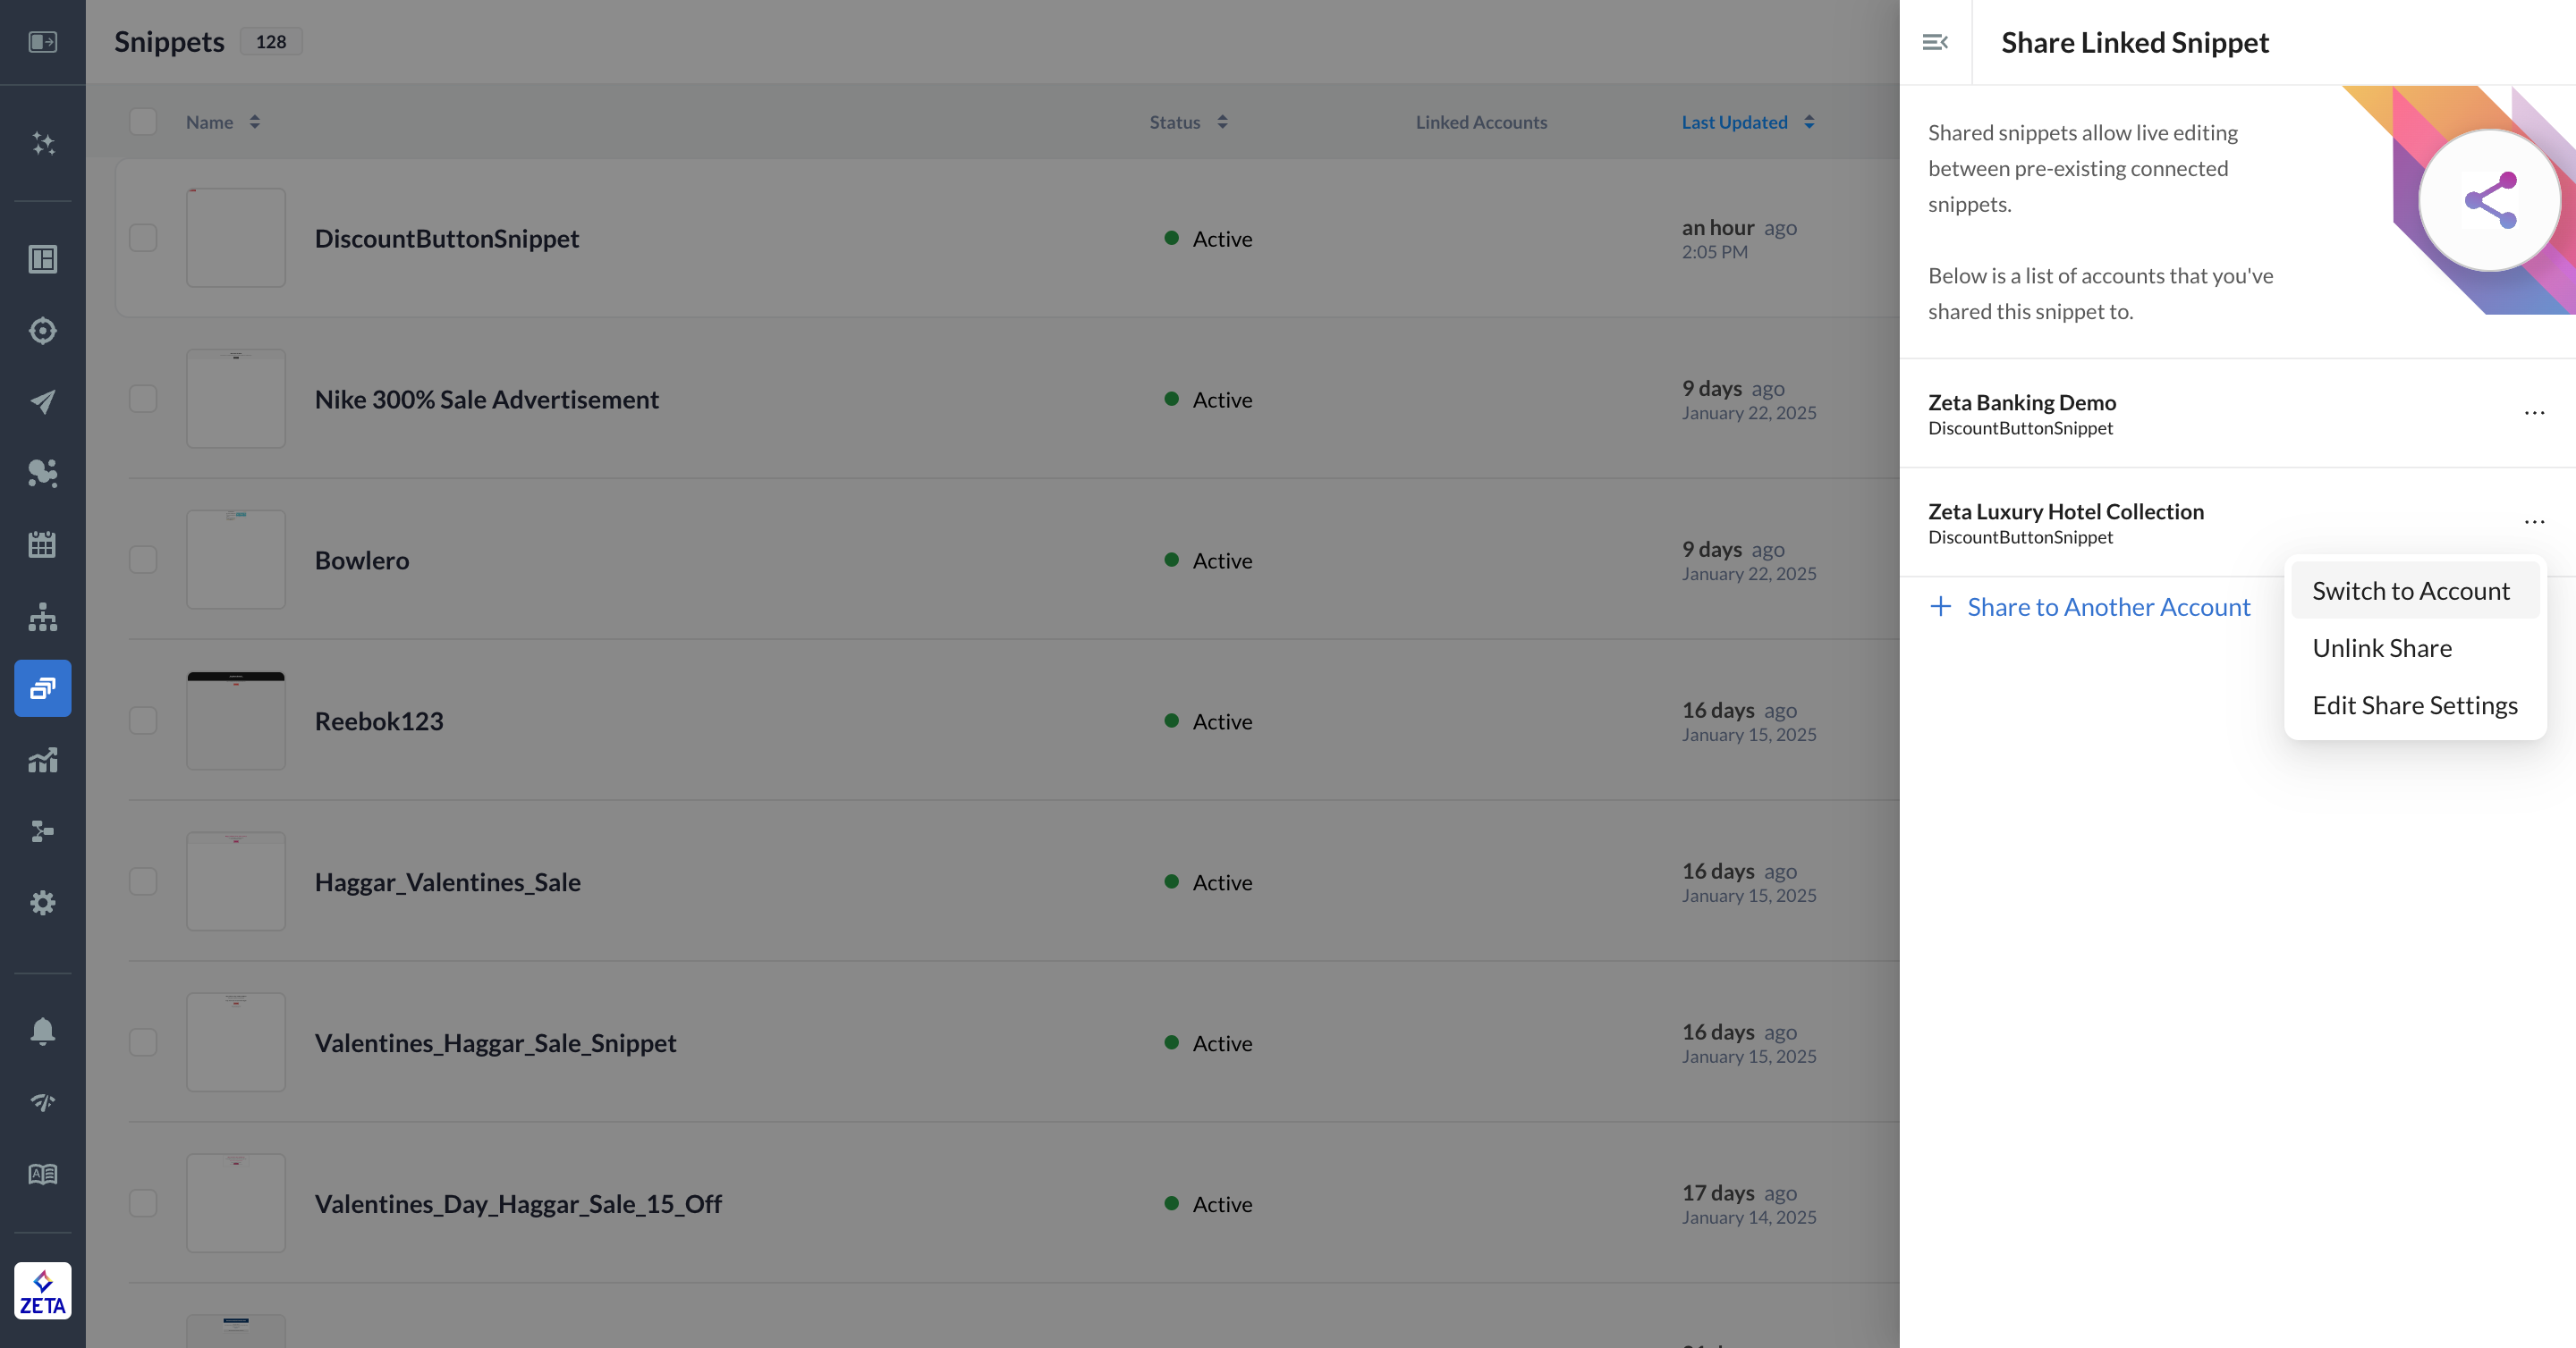Viewport: 2576px width, 1348px height.
Task: Open options for Zeta Banking Demo
Action: pyautogui.click(x=2534, y=413)
